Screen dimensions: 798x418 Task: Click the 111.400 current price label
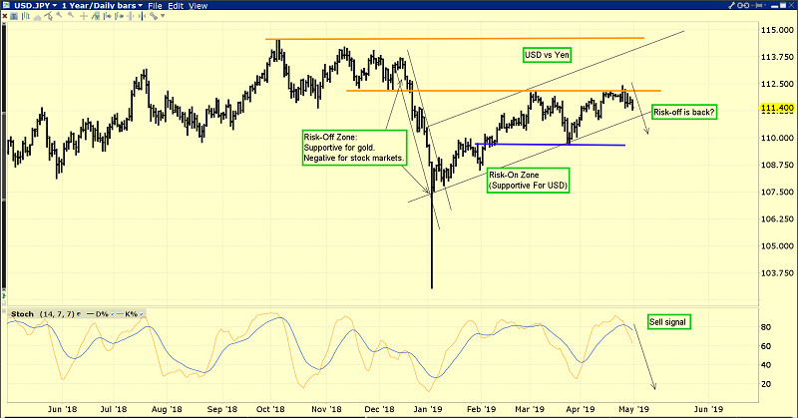[x=778, y=107]
